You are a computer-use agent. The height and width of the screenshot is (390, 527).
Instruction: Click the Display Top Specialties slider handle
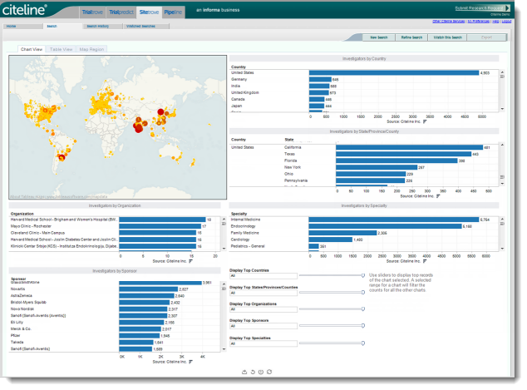point(363,345)
